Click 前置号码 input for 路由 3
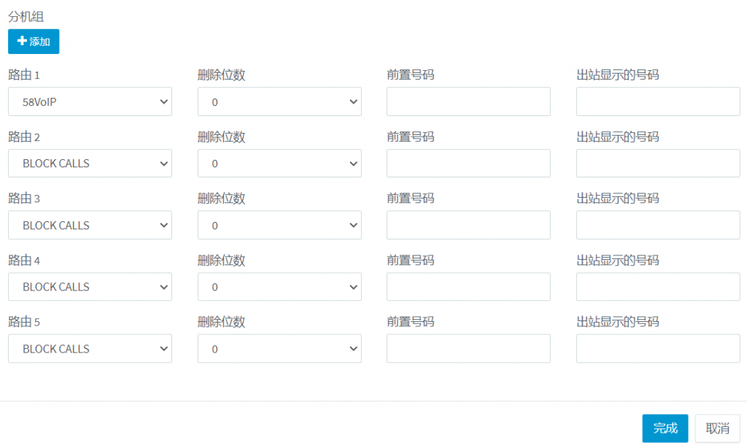The height and width of the screenshot is (446, 747). 468,226
